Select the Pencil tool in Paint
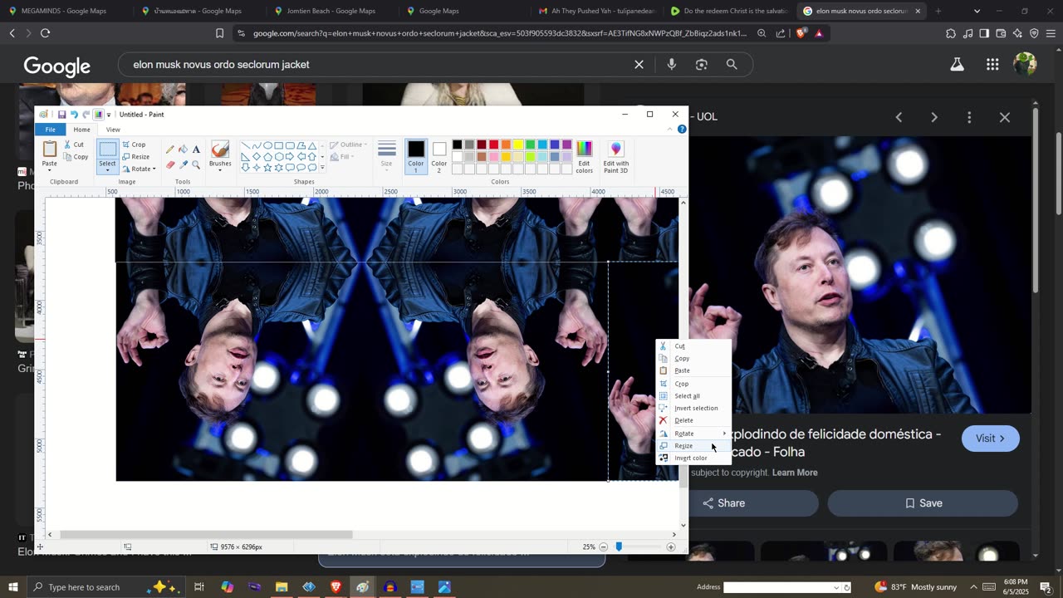 (170, 149)
